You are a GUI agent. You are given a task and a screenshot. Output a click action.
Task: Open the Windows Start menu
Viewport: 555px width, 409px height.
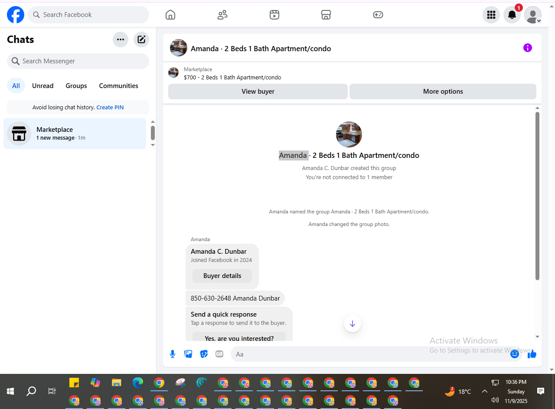10,391
